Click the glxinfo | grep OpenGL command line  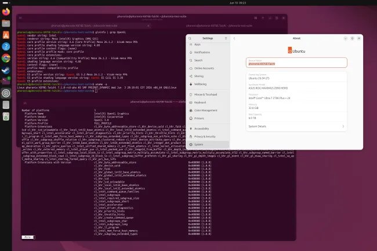71,32
